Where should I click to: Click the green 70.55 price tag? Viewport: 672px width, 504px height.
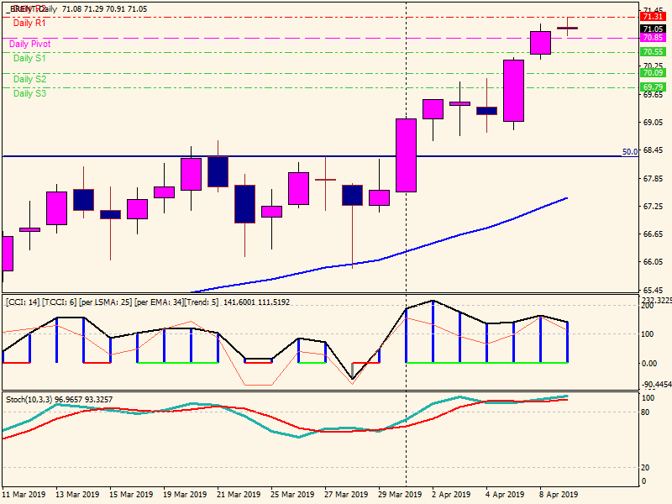(652, 52)
